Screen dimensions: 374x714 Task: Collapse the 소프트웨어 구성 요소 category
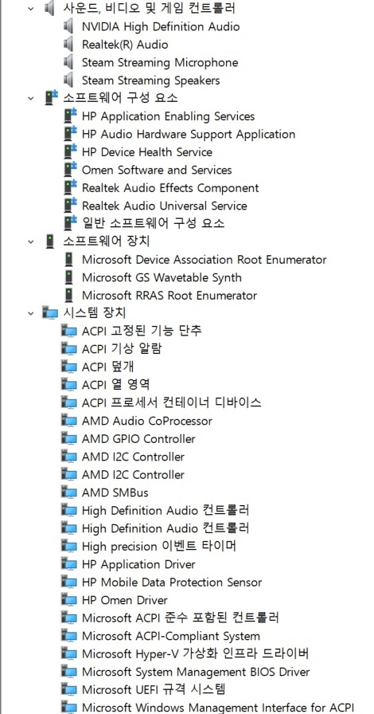click(x=31, y=98)
